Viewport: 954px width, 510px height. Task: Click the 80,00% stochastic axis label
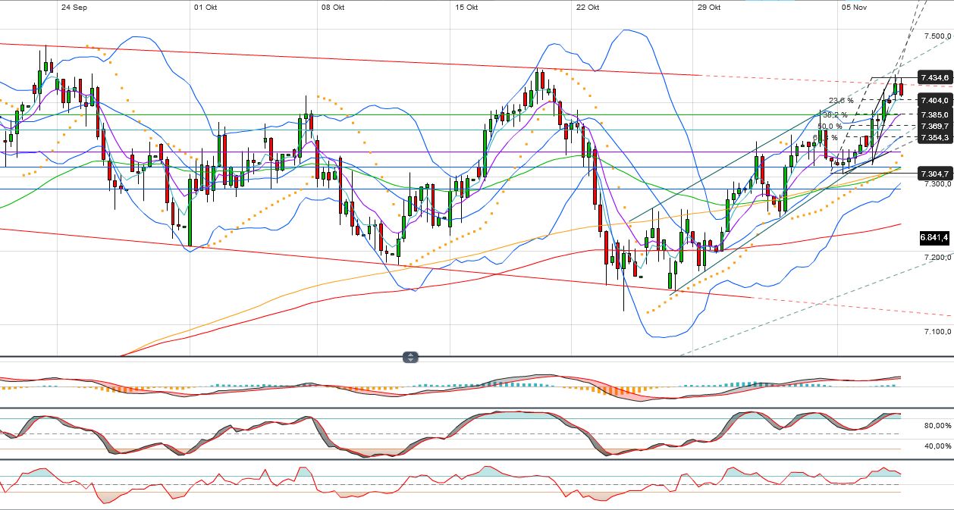click(x=937, y=426)
